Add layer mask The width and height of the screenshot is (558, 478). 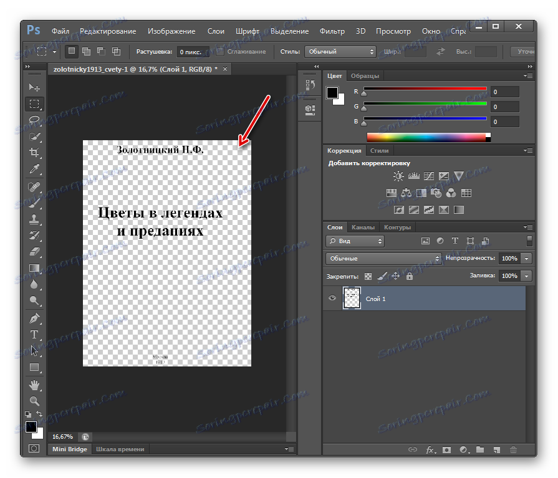pos(446,450)
